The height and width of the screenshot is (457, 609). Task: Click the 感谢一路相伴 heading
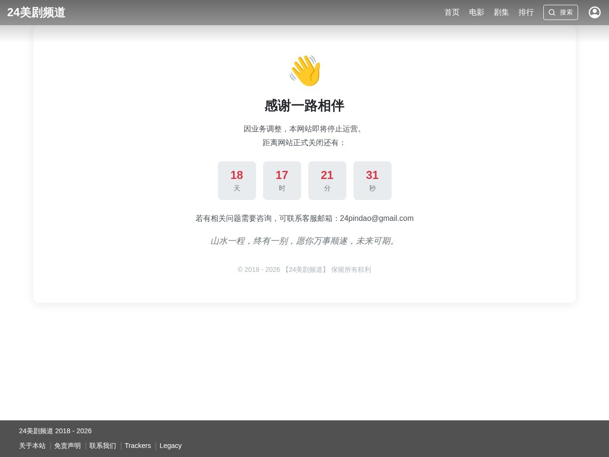coord(304,106)
